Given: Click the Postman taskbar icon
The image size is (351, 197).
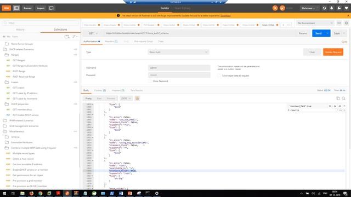Looking at the screenshot, I should [67, 193].
